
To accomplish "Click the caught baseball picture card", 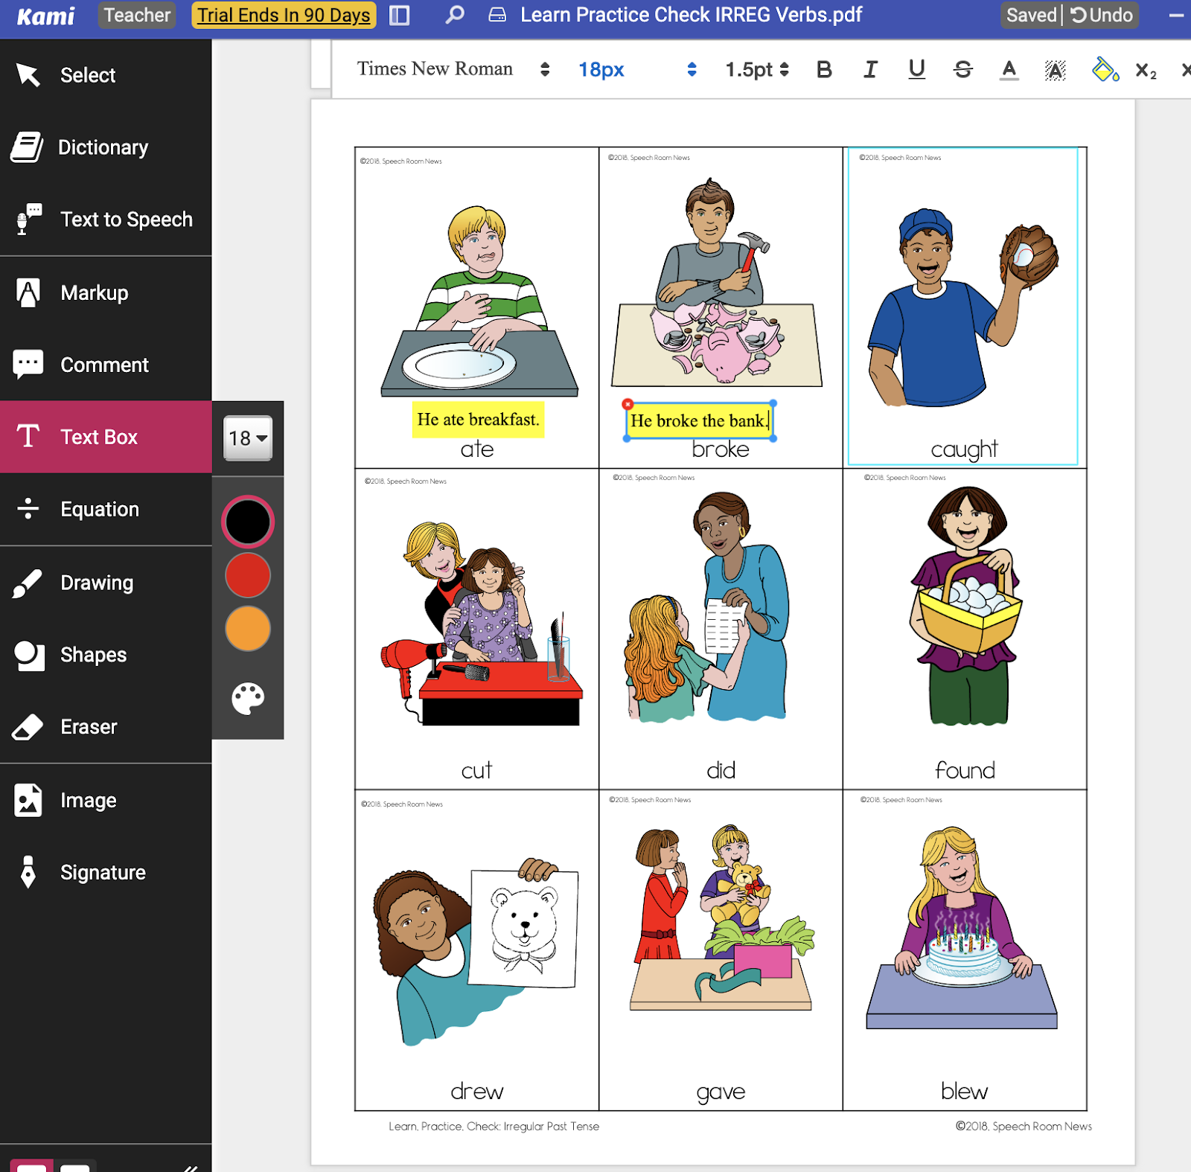I will 963,306.
